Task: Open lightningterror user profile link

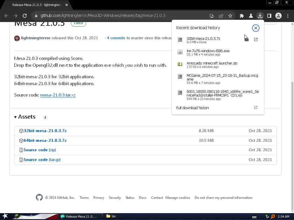Action: point(36,38)
